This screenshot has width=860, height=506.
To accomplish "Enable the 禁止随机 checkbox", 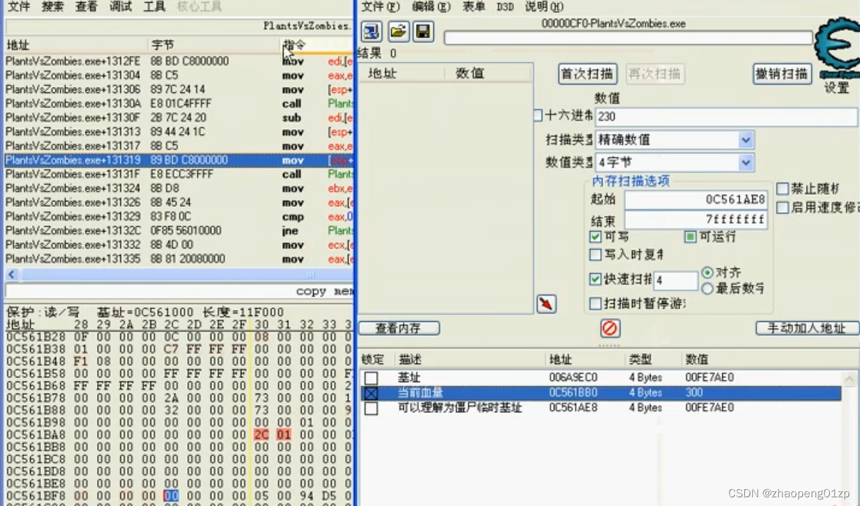I will 782,189.
